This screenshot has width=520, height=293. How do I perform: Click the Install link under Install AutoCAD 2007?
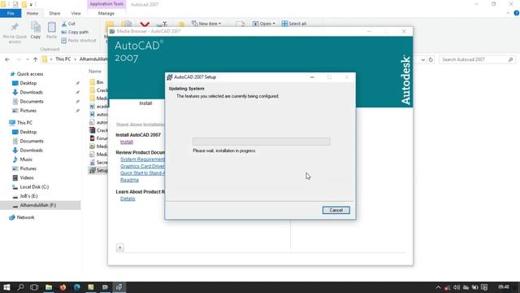(127, 142)
